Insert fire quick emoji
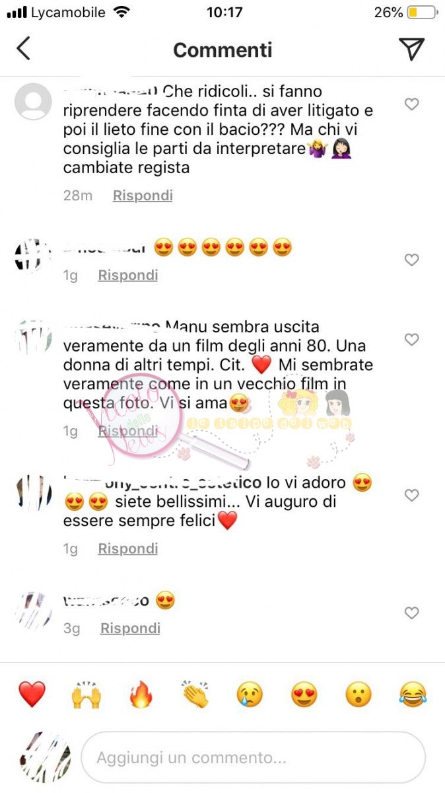445x793 pixels. [x=141, y=695]
